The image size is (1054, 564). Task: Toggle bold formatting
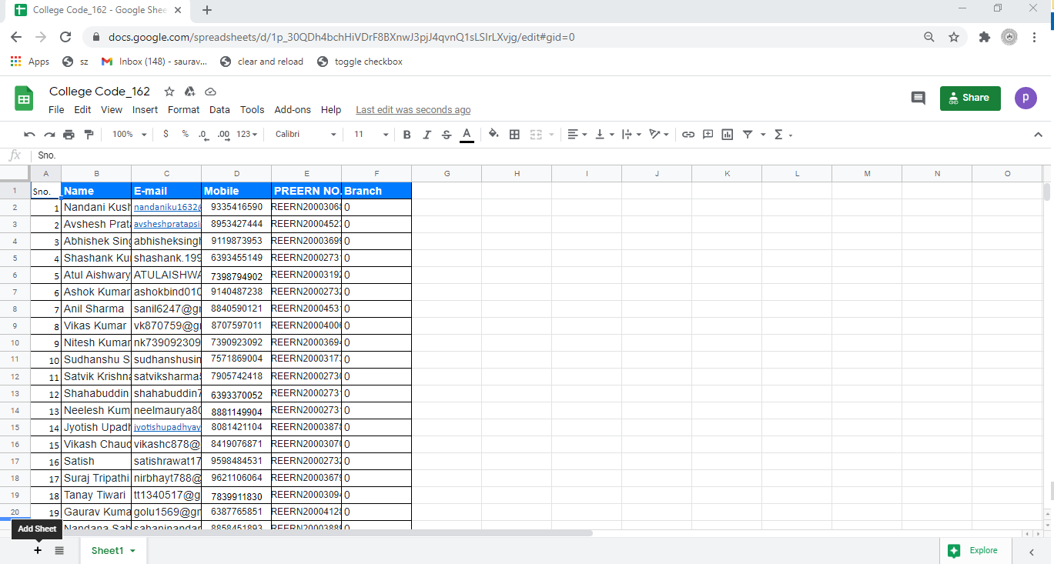[x=407, y=135]
